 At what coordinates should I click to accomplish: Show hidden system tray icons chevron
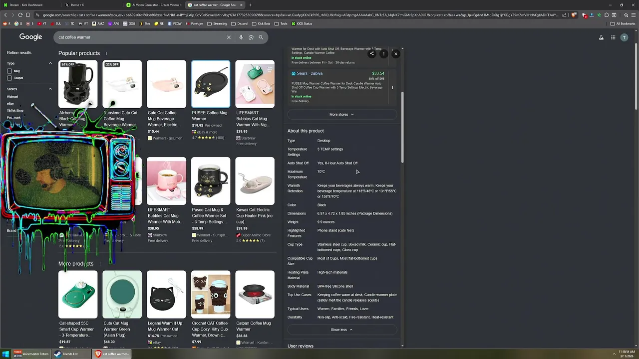pos(614,354)
